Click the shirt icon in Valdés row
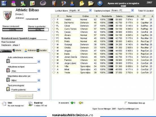Screen dimensions: 156x117 pos(54,20)
